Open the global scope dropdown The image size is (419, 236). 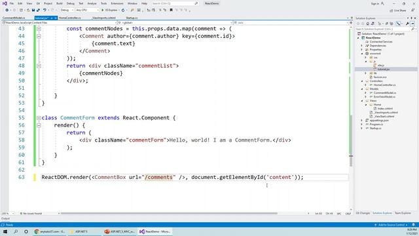point(175,23)
